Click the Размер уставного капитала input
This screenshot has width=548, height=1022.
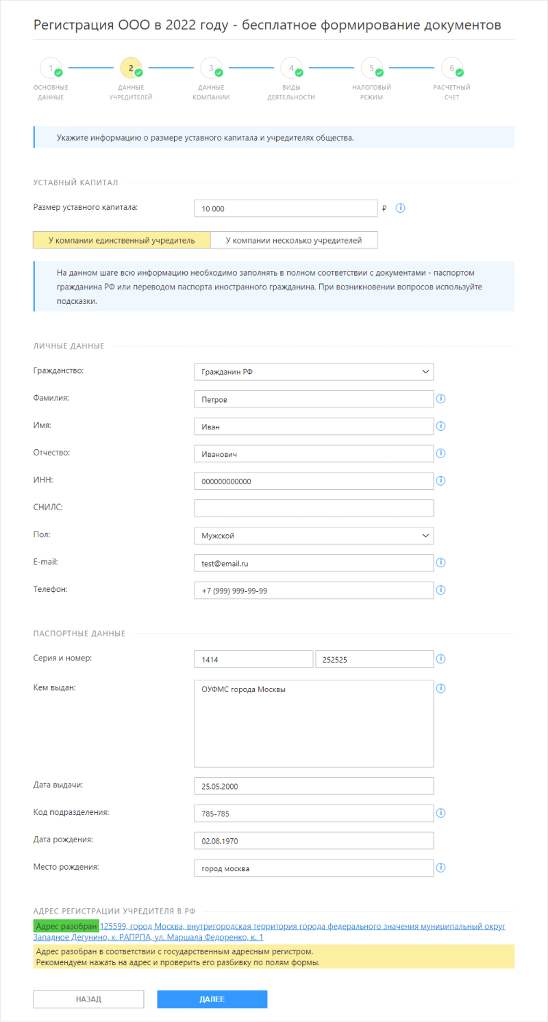click(286, 208)
